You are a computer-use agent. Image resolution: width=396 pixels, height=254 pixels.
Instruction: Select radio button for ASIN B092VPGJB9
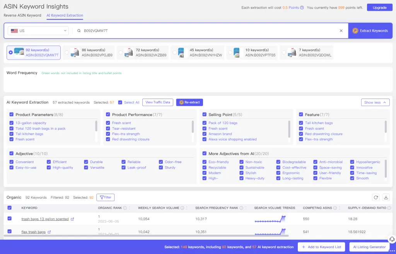click(67, 53)
